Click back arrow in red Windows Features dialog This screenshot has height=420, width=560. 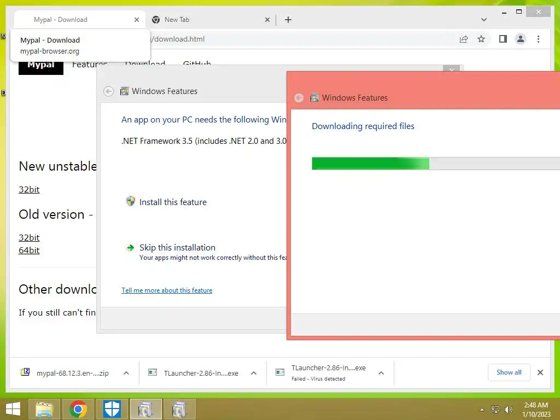tap(299, 98)
